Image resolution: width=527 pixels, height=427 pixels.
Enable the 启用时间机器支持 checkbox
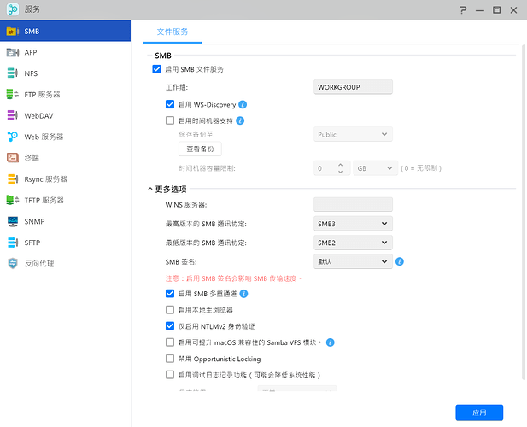click(170, 120)
